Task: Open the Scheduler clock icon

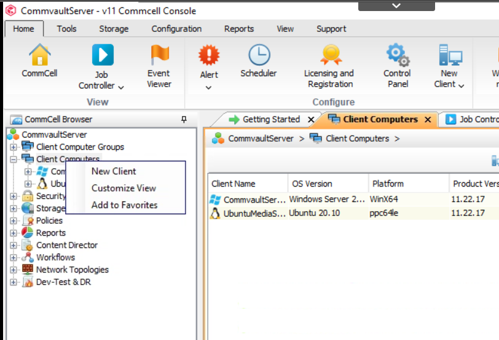Action: pos(259,55)
